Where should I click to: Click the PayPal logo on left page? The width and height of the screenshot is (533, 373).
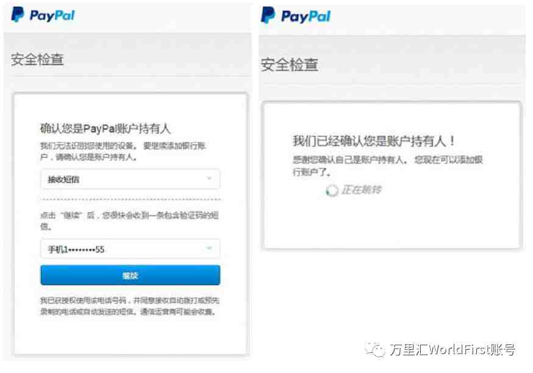(43, 15)
